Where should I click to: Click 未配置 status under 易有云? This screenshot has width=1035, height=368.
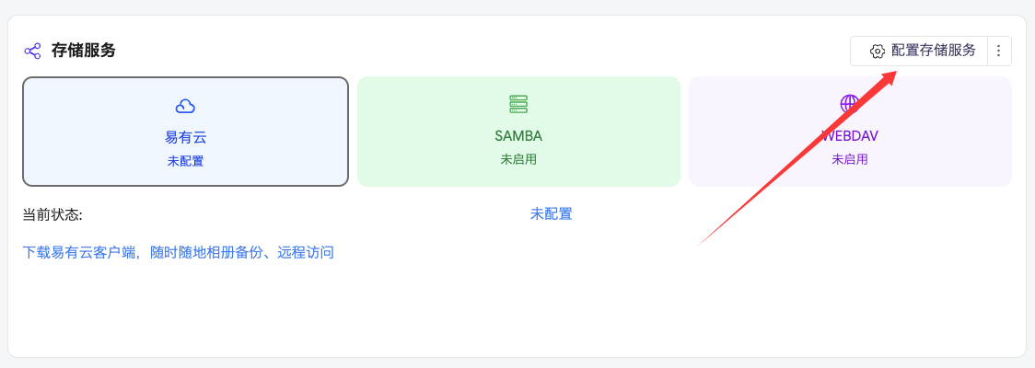point(185,161)
